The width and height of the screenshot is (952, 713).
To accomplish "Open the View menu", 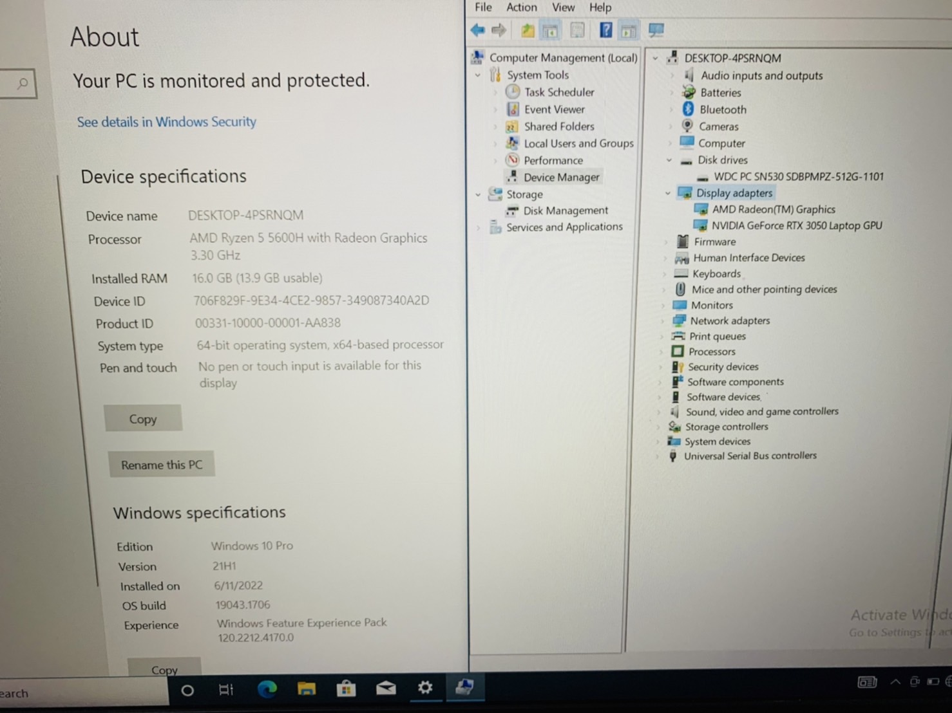I will [x=563, y=7].
